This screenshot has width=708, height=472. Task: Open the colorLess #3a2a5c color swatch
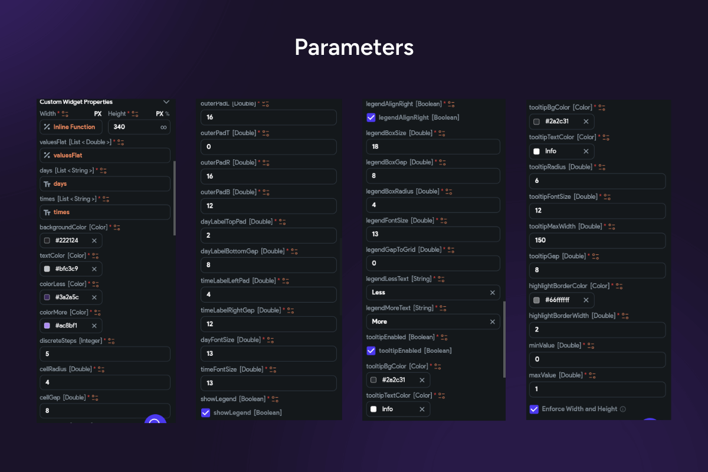(x=47, y=297)
